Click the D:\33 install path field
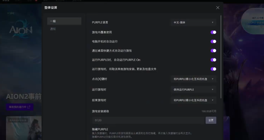Screen dimensions: 264x140 (148, 120)
